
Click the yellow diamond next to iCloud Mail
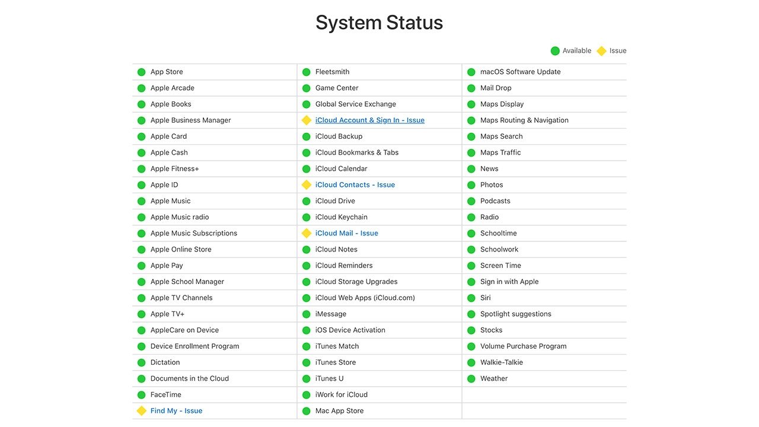click(307, 234)
